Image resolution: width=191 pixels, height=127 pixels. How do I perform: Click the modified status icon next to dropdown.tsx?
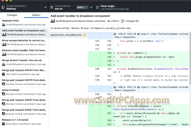(x=84, y=35)
